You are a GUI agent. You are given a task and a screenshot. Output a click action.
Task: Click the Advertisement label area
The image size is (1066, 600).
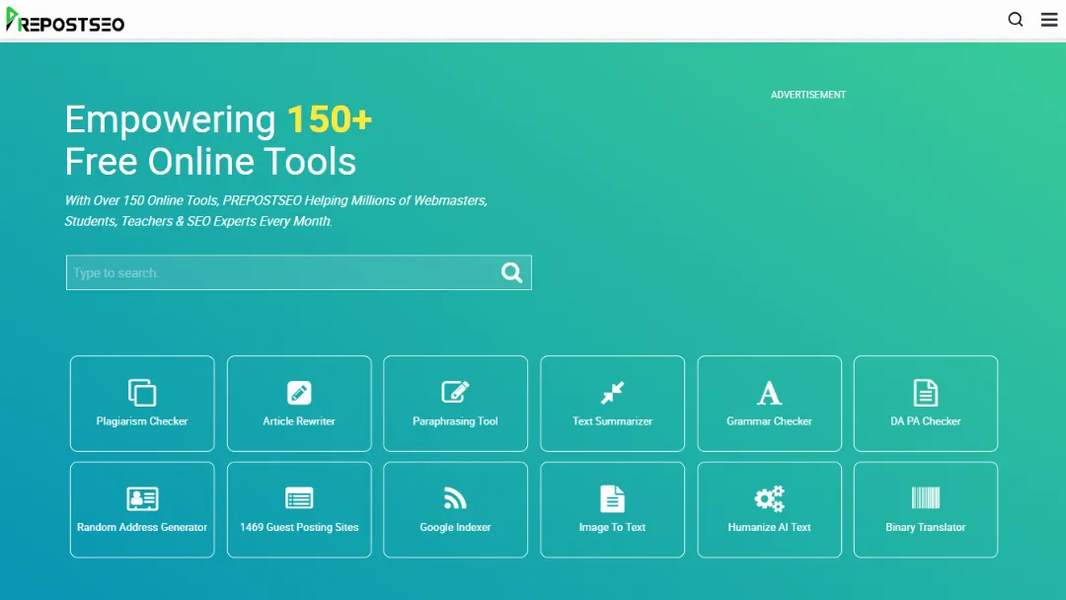(x=808, y=94)
